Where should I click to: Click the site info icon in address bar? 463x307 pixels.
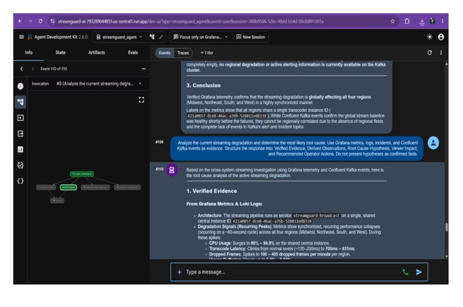pos(53,21)
